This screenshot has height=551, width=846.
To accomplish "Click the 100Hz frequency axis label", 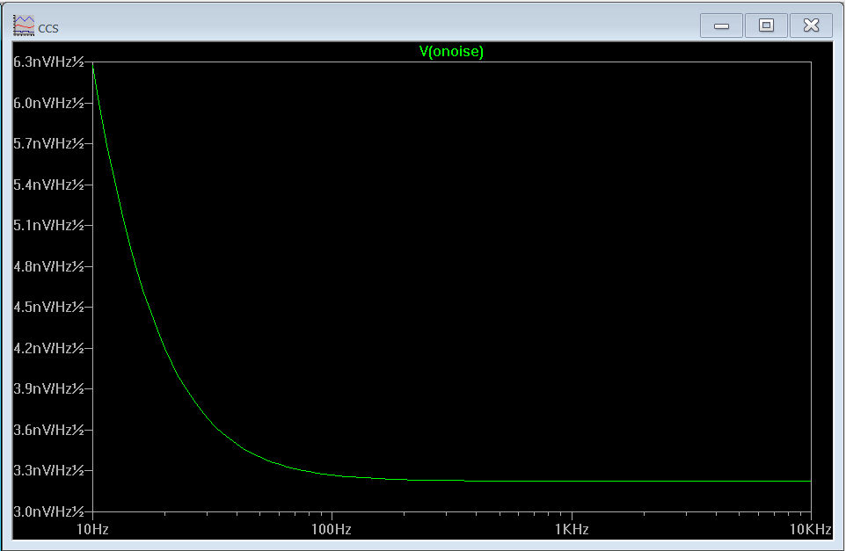I will point(332,529).
